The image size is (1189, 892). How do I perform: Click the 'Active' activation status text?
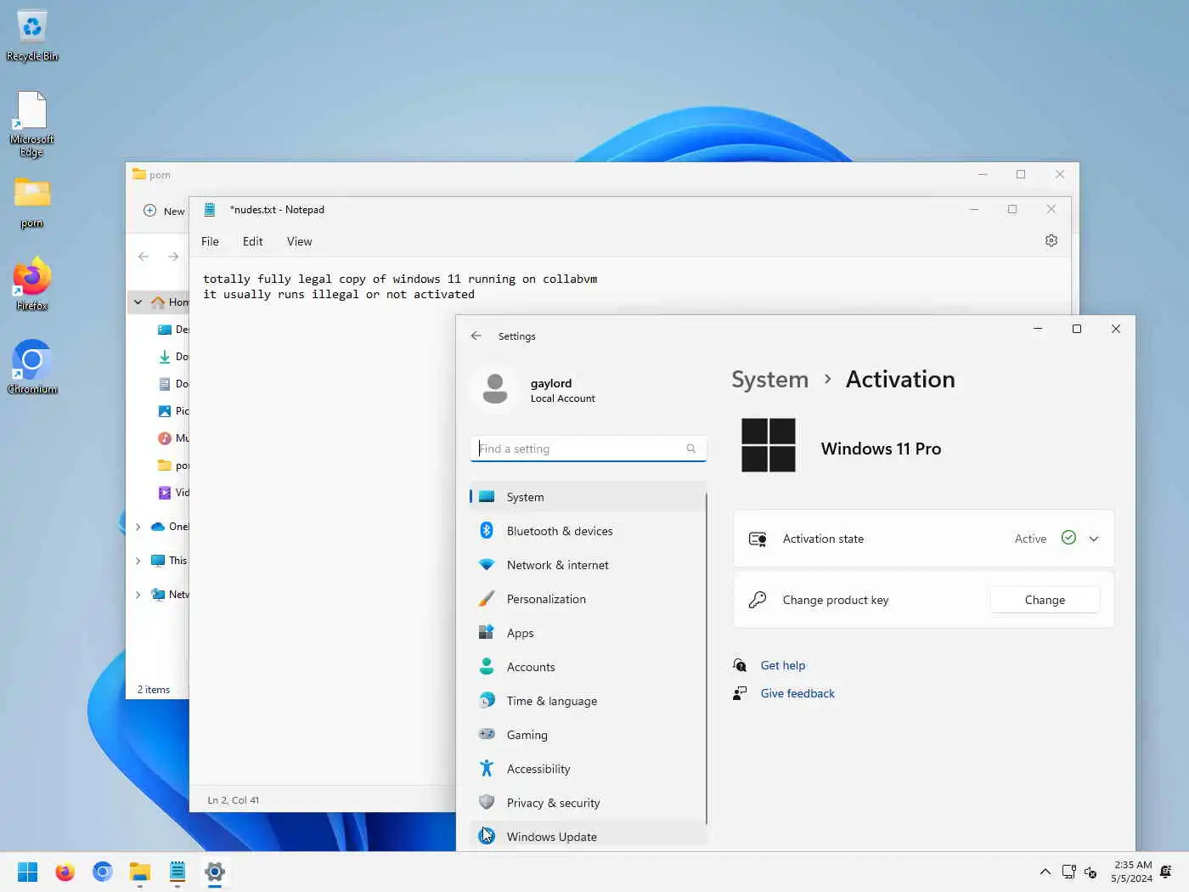[x=1030, y=539]
